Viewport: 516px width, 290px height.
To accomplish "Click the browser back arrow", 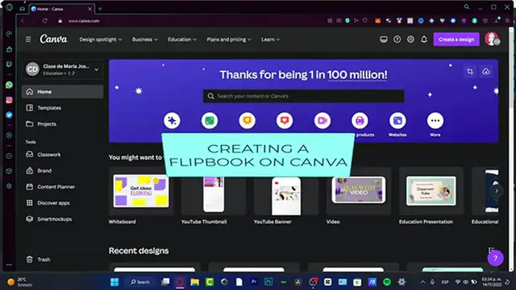I will (23, 21).
